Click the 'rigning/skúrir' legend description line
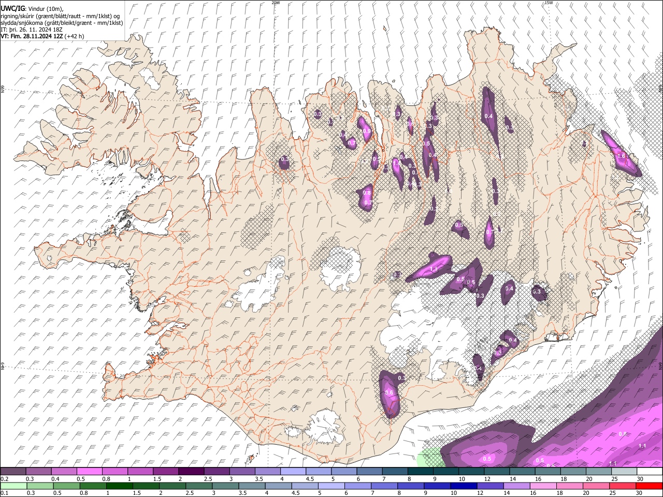Image resolution: width=663 pixels, height=497 pixels. pos(60,16)
